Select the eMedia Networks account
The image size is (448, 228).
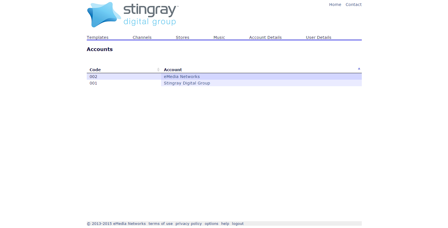(x=182, y=77)
